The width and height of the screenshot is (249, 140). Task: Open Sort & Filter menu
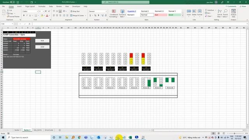(219, 14)
